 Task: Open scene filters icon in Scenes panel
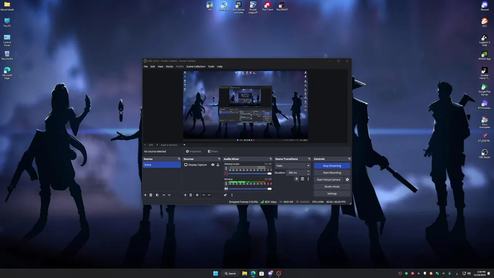[157, 195]
